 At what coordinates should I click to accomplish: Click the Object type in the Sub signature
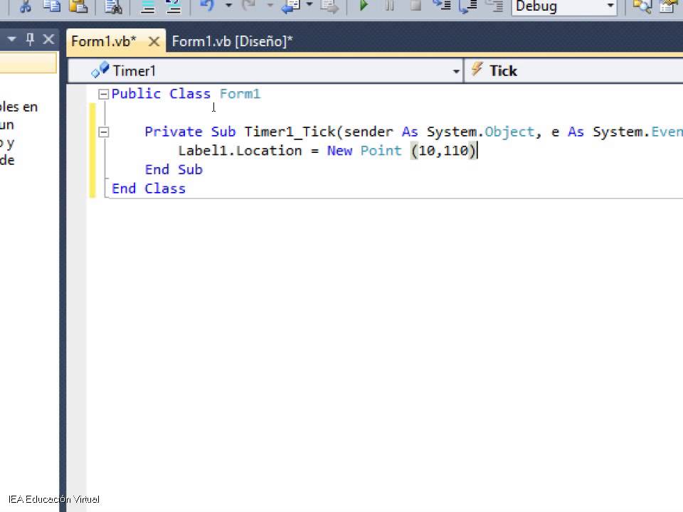[509, 132]
